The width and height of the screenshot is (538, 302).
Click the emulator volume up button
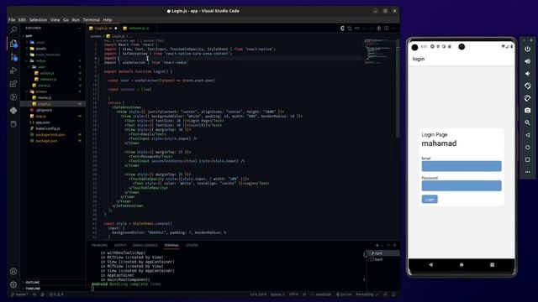point(527,61)
